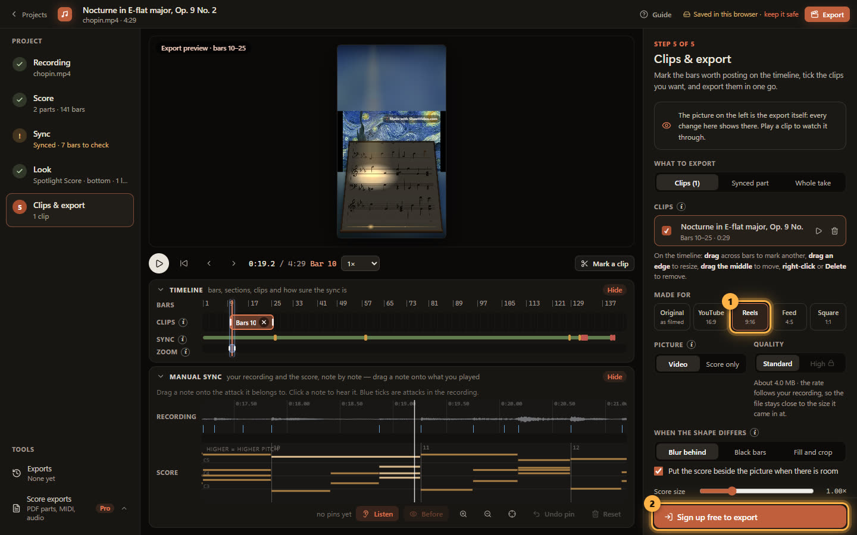The width and height of the screenshot is (857, 535).
Task: Go back to Projects
Action: coord(29,14)
